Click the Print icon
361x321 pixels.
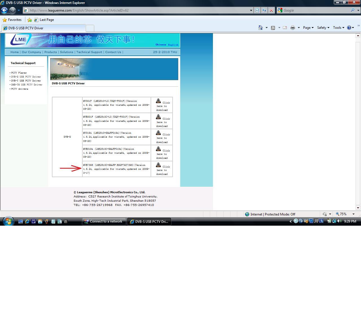click(x=293, y=28)
